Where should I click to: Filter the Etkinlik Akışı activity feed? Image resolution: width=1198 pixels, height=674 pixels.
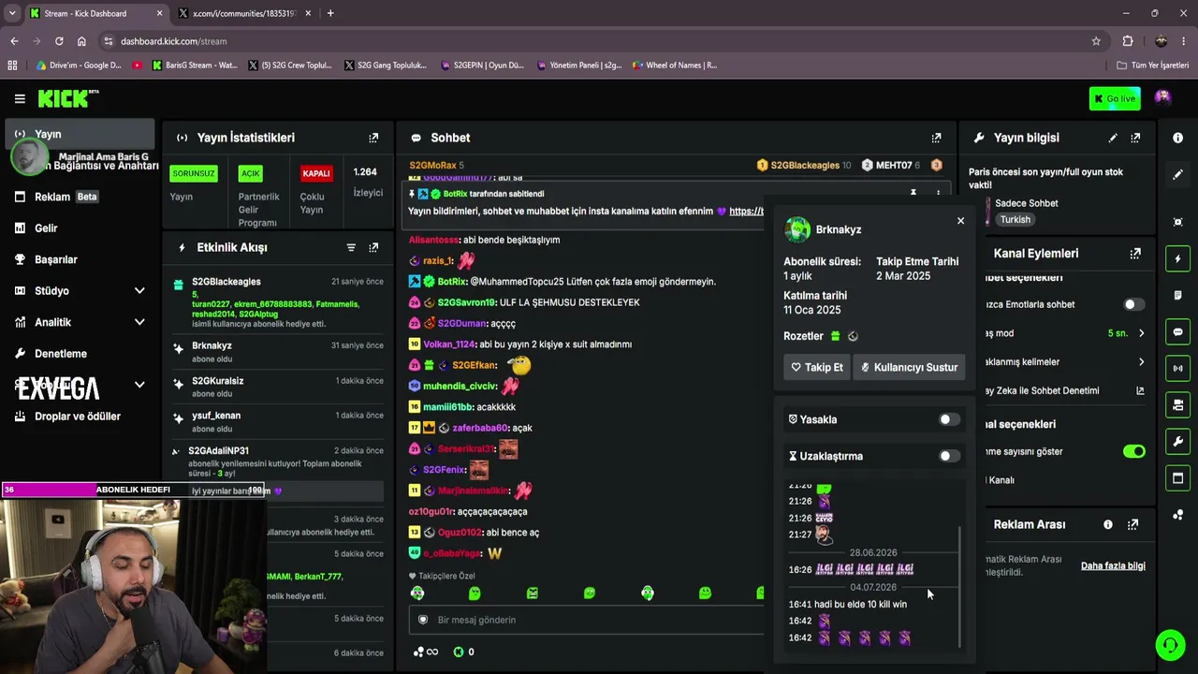coord(351,247)
